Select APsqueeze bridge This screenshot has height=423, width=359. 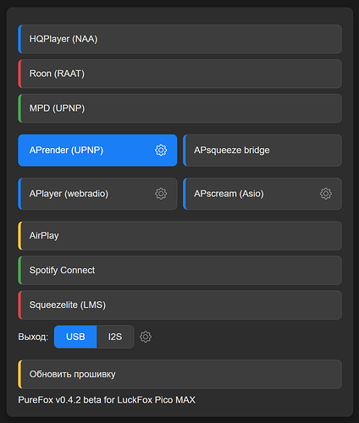(262, 151)
